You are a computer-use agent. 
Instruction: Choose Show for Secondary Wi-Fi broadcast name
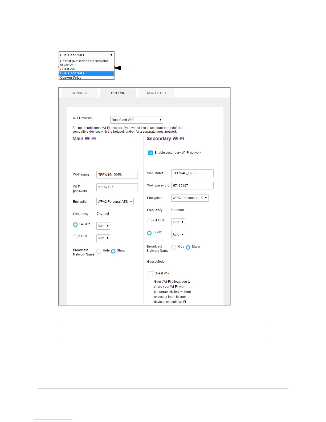[188, 247]
